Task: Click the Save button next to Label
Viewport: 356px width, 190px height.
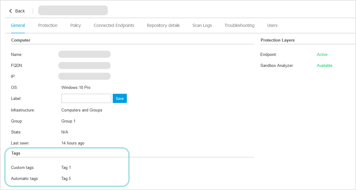Action: 119,98
